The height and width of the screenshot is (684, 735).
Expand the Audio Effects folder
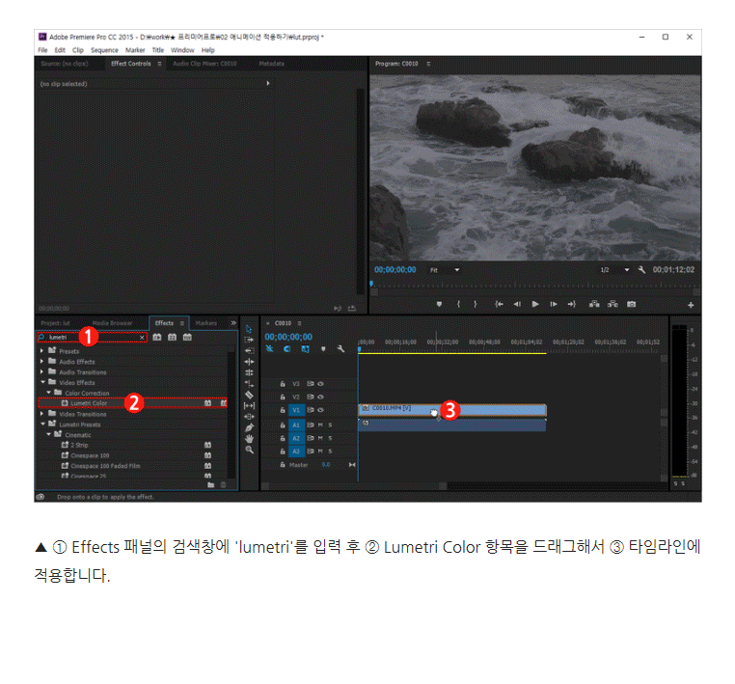[41, 361]
